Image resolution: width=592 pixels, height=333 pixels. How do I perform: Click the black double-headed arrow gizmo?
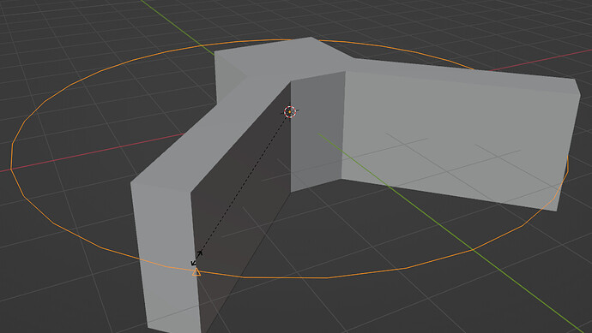tap(196, 258)
